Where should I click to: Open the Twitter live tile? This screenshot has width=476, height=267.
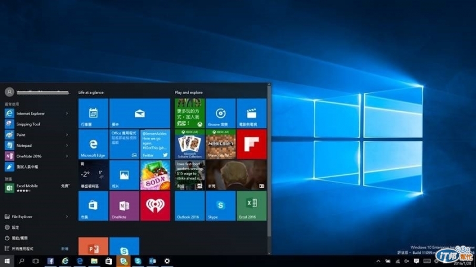click(x=155, y=144)
